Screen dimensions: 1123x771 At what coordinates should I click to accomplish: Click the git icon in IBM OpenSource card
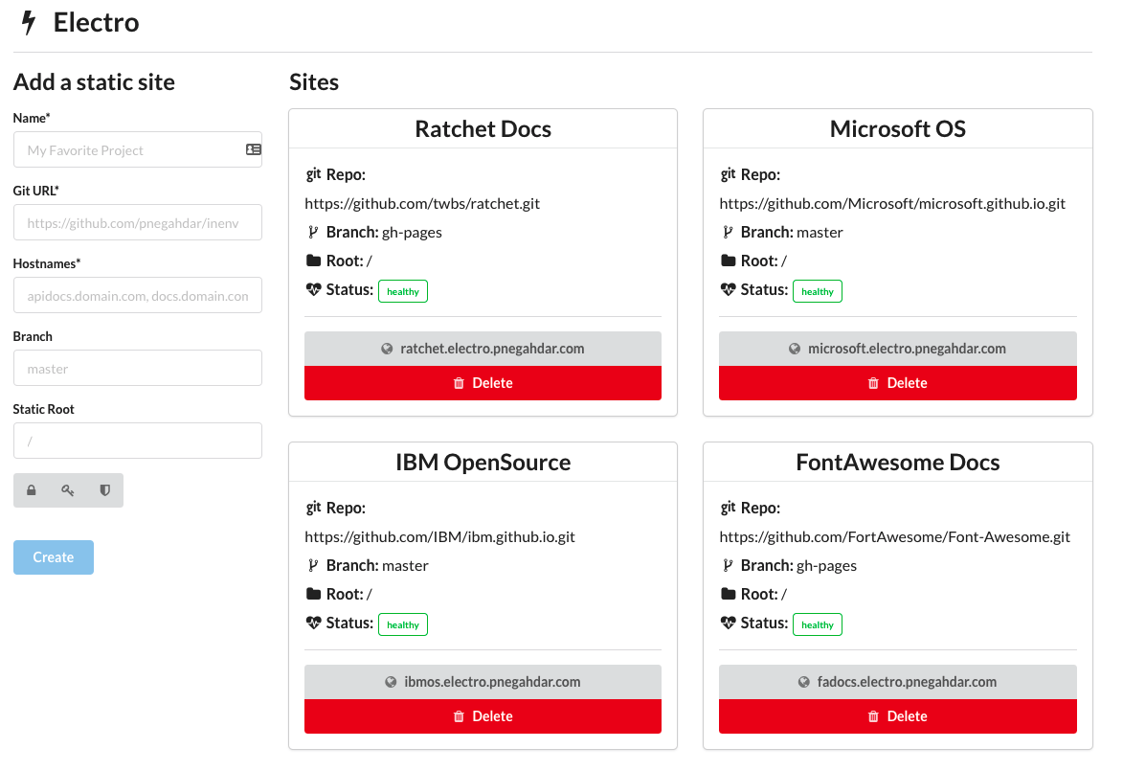[313, 508]
